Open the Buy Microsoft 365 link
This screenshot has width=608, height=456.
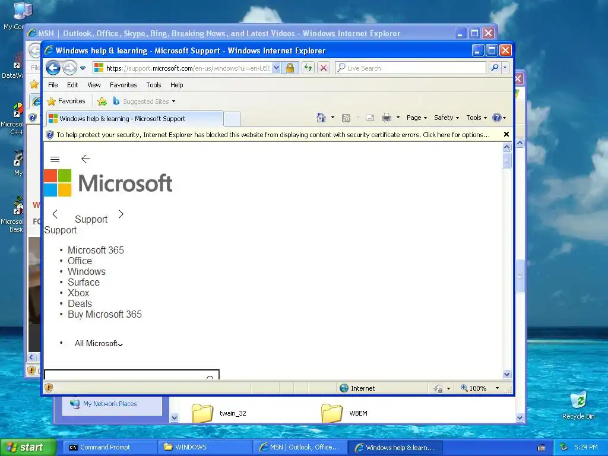pos(104,314)
